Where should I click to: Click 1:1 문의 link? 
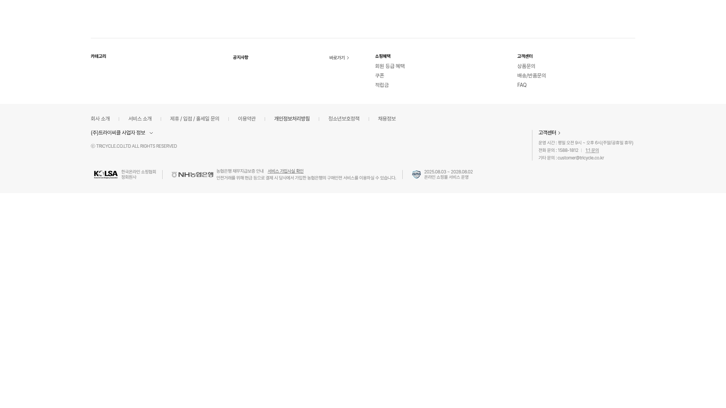click(592, 150)
